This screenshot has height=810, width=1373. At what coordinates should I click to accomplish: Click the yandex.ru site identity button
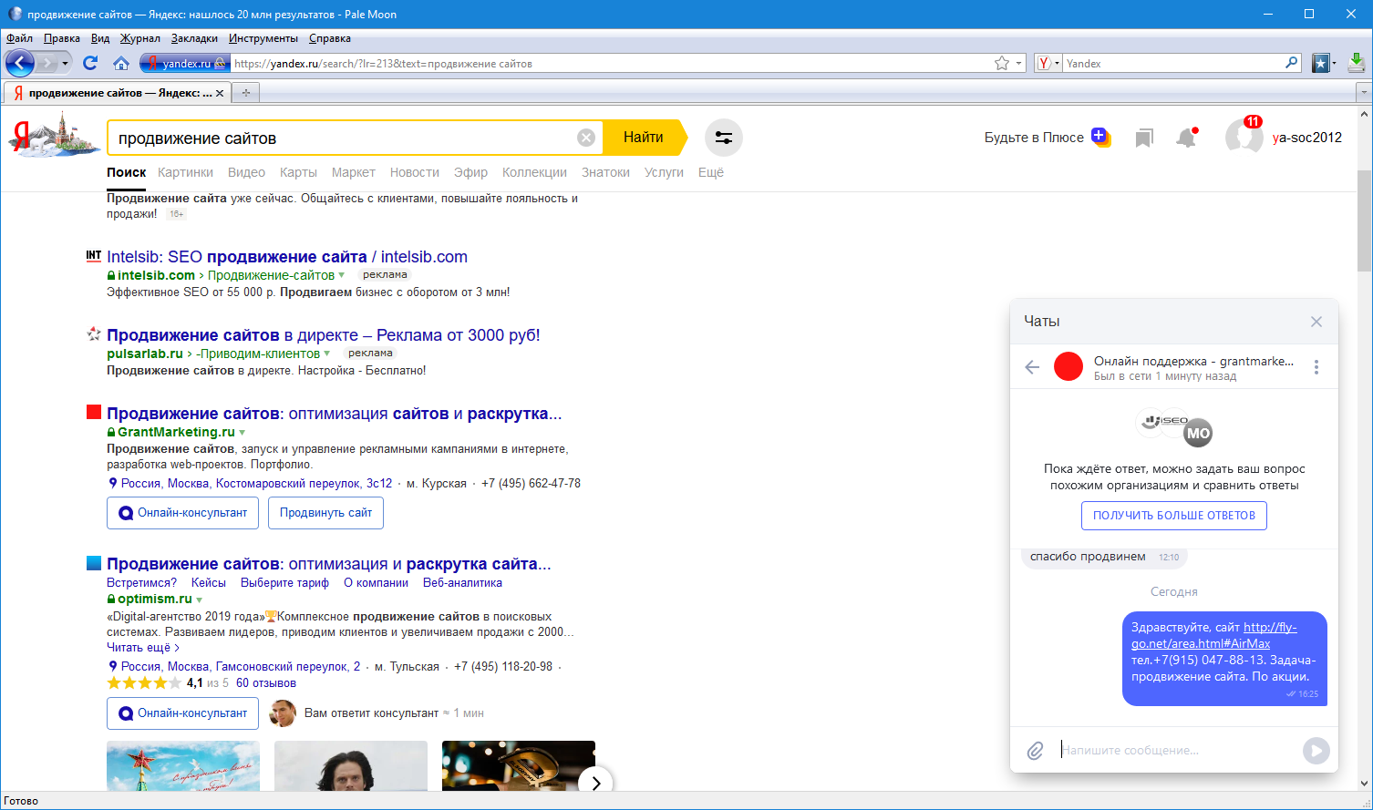pos(184,63)
